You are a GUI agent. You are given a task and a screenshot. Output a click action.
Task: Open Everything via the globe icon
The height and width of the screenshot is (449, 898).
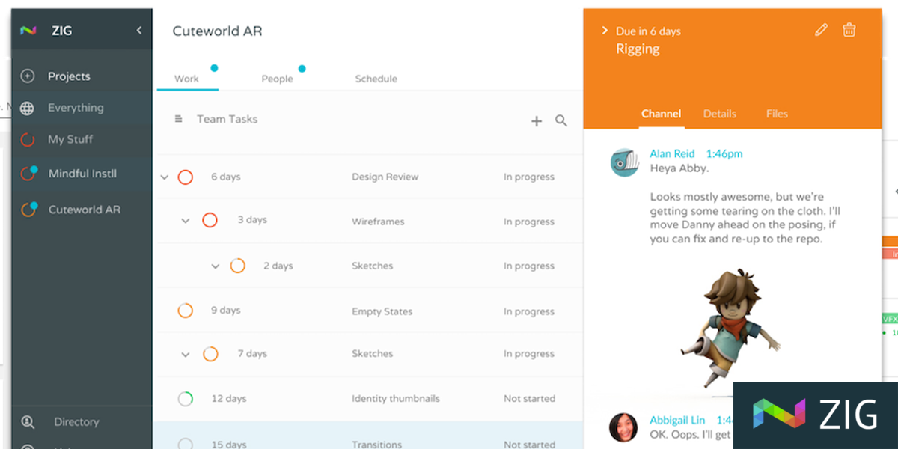coord(28,109)
